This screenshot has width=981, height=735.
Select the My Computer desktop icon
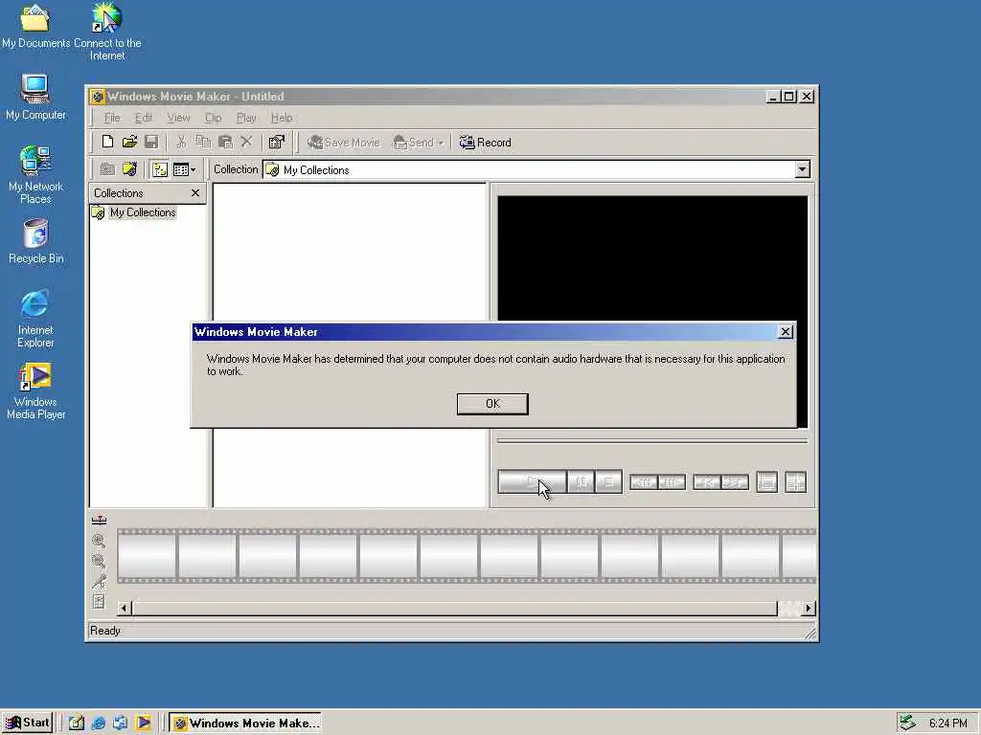coord(35,97)
